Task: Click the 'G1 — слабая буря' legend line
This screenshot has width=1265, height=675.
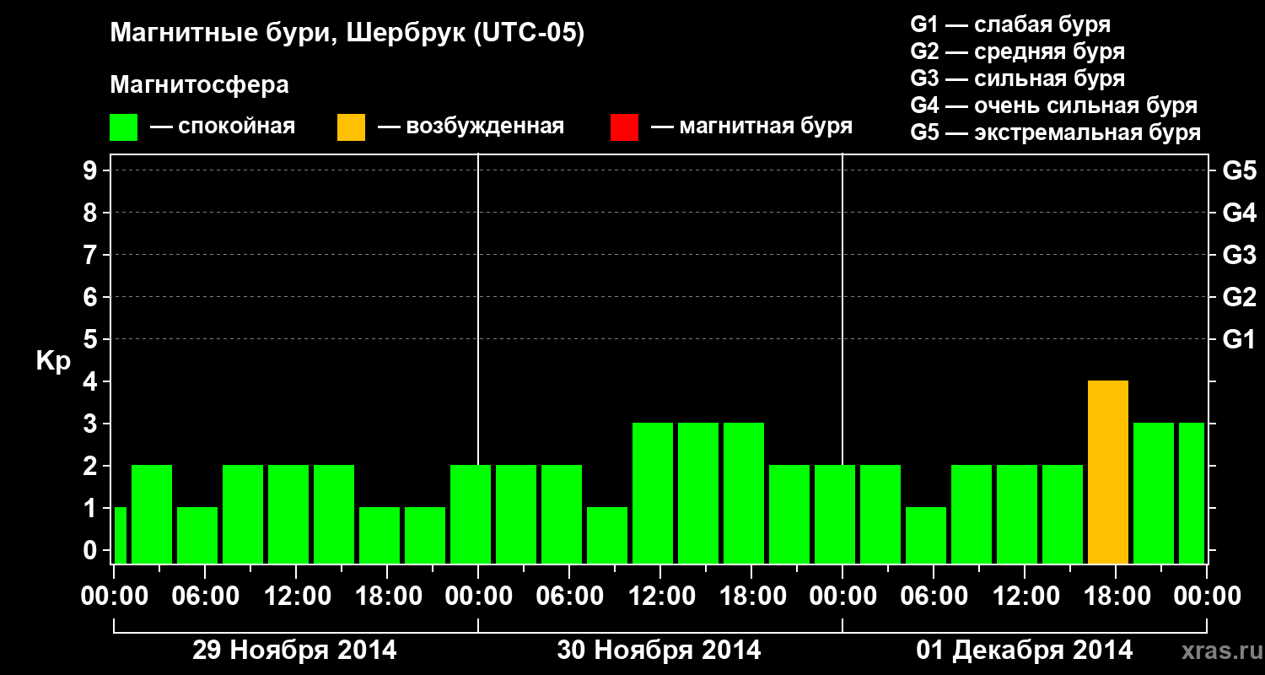Action: pos(1010,24)
